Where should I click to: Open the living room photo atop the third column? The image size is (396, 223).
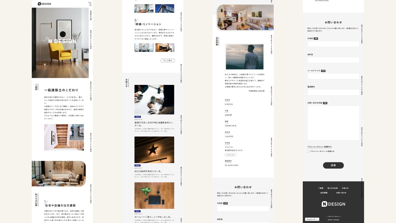(x=245, y=18)
